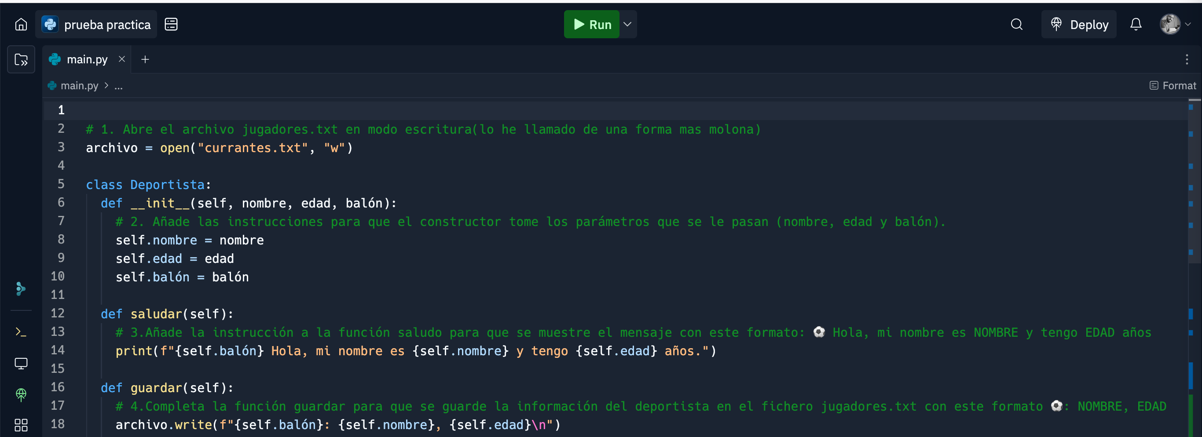Open a new tab with plus button

(x=145, y=60)
